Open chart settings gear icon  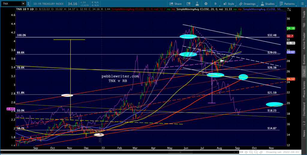coord(206,4)
